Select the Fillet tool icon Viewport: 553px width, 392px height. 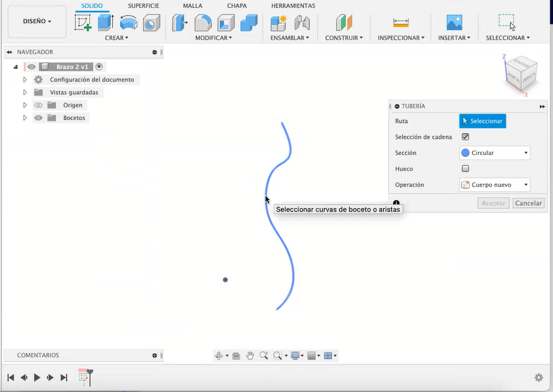tap(203, 22)
